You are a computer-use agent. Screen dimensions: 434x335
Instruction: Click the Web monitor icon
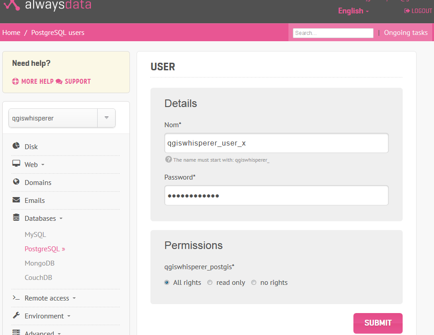[x=16, y=163]
